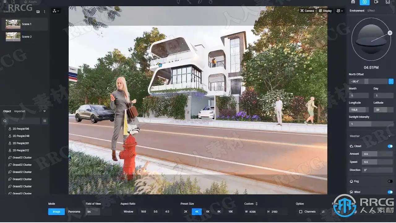This screenshot has width=396, height=223.
Task: Choose 4:3 aspect ratio
Action: (x=167, y=212)
